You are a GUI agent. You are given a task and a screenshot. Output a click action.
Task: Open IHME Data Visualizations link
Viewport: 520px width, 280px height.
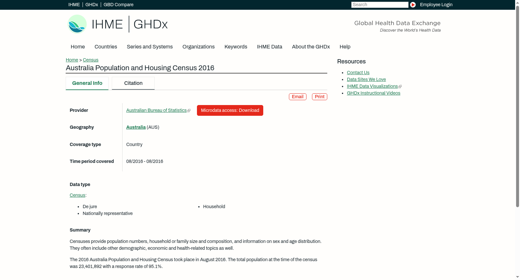click(x=372, y=86)
